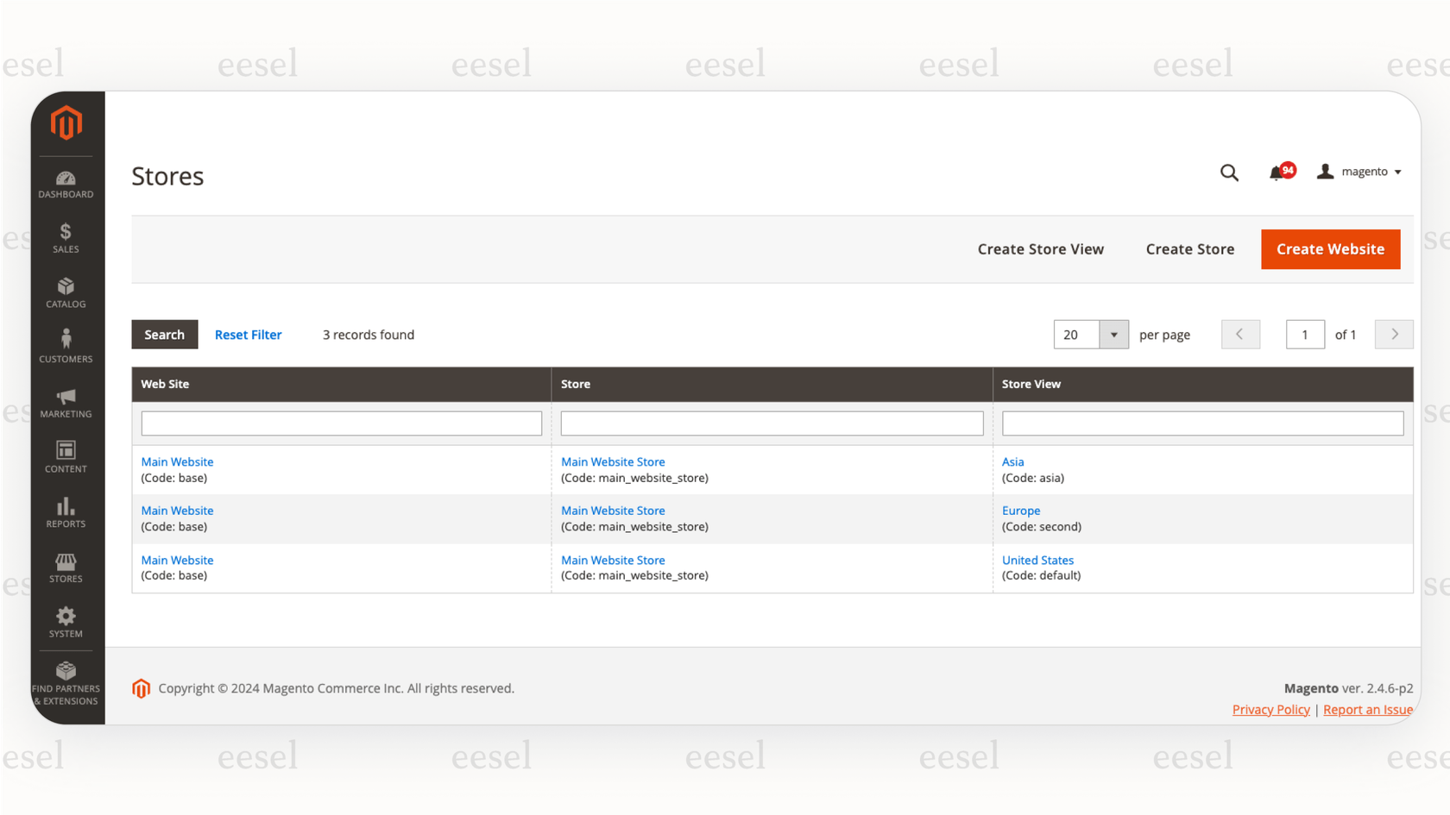Reset the store filters

pos(249,335)
